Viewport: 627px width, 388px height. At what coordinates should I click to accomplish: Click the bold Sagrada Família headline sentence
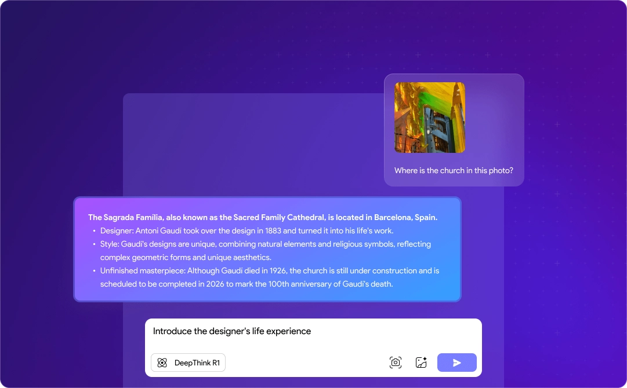[x=263, y=218]
